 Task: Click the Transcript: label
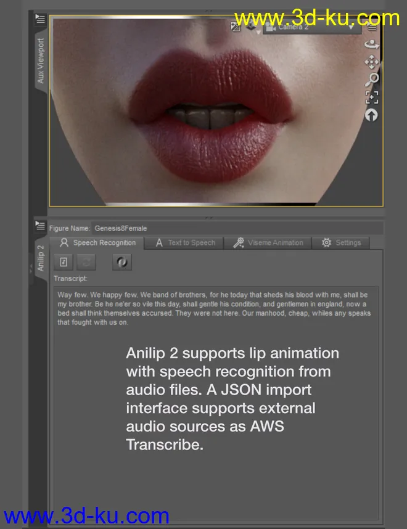[70, 279]
